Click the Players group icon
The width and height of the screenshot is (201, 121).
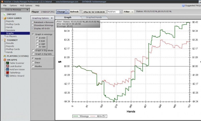coord(5,56)
